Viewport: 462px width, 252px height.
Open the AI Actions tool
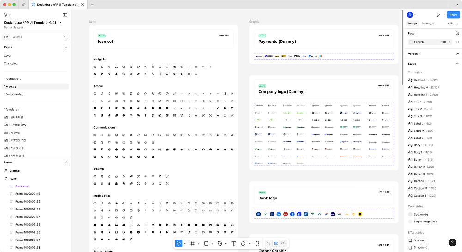click(x=257, y=243)
